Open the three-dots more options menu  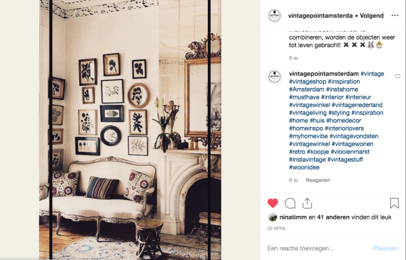[x=395, y=16]
